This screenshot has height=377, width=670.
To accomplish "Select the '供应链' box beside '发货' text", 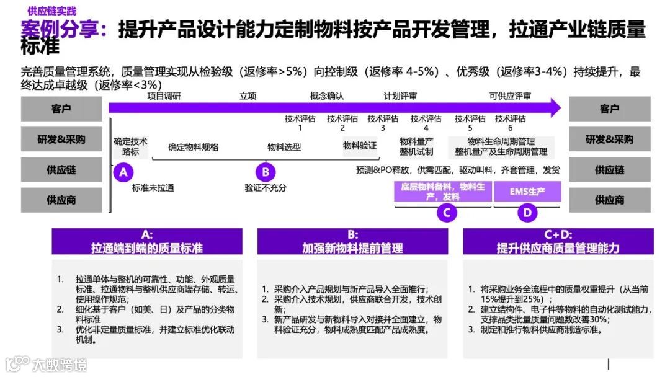I will (609, 169).
